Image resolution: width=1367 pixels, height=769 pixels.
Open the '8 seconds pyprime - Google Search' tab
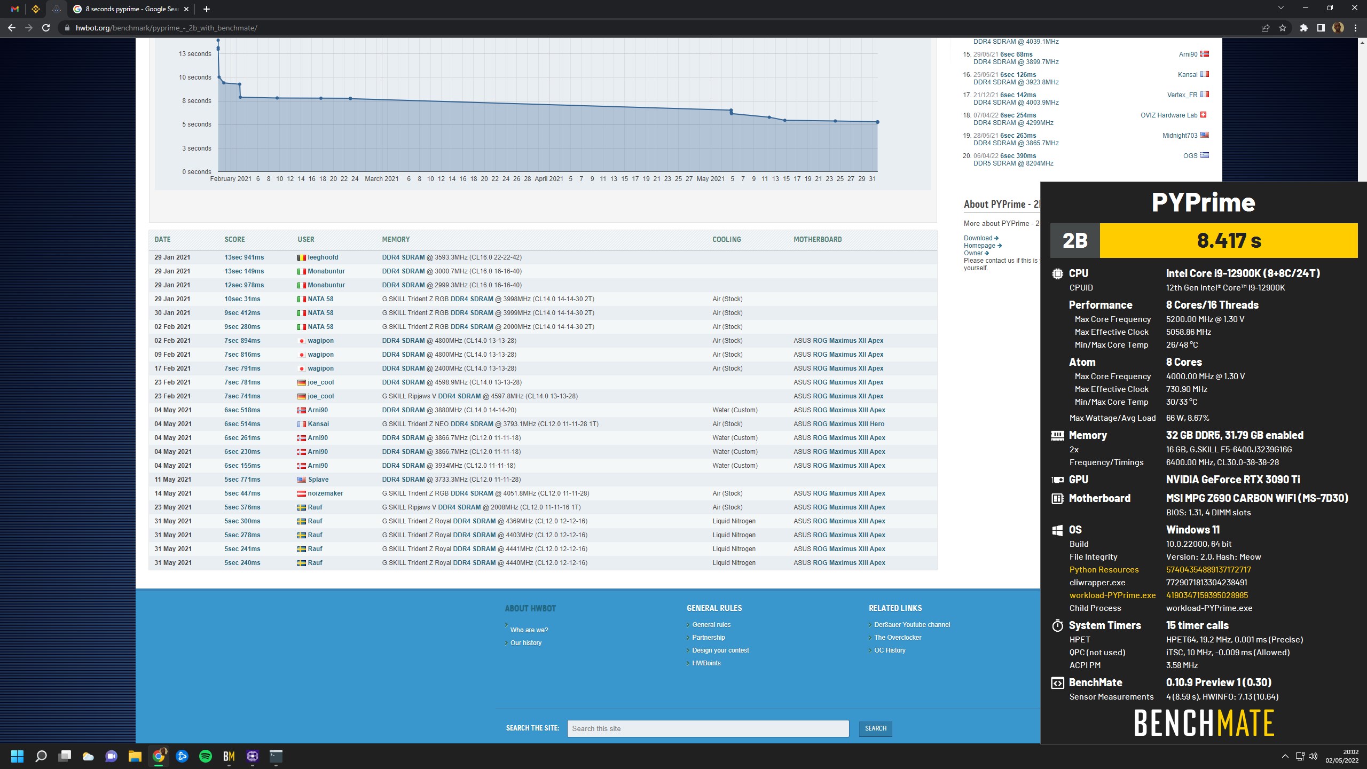coord(131,9)
